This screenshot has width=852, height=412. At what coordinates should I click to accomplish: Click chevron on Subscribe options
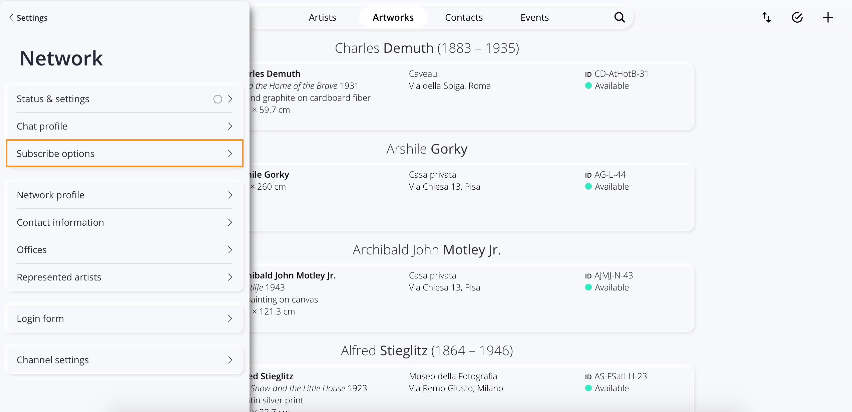[x=230, y=154]
